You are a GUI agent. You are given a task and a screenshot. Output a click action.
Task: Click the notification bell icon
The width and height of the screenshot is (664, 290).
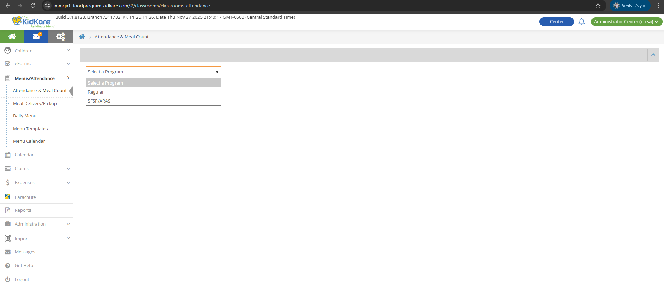coord(581,22)
